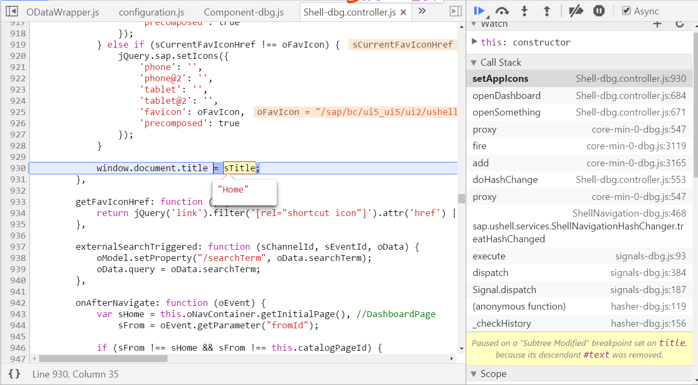Click the inline oFavIcon value hint

pos(355,112)
